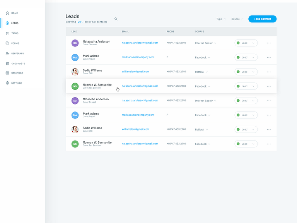The image size is (297, 223).
Task: Click the NS avatar in the highlighted row
Action: tap(75, 86)
